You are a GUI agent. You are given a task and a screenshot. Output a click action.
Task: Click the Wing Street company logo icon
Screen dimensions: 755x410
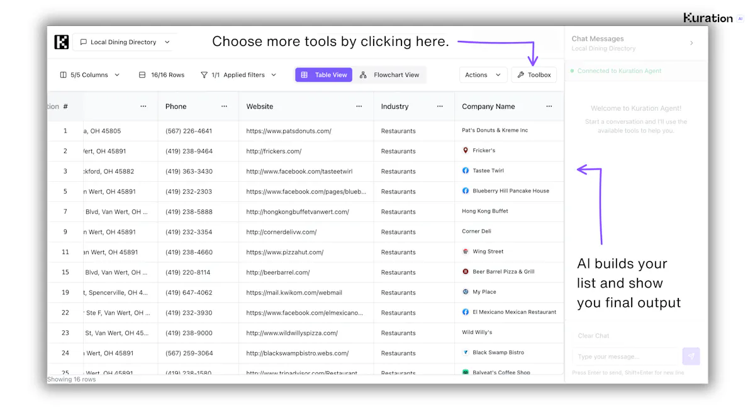(466, 252)
